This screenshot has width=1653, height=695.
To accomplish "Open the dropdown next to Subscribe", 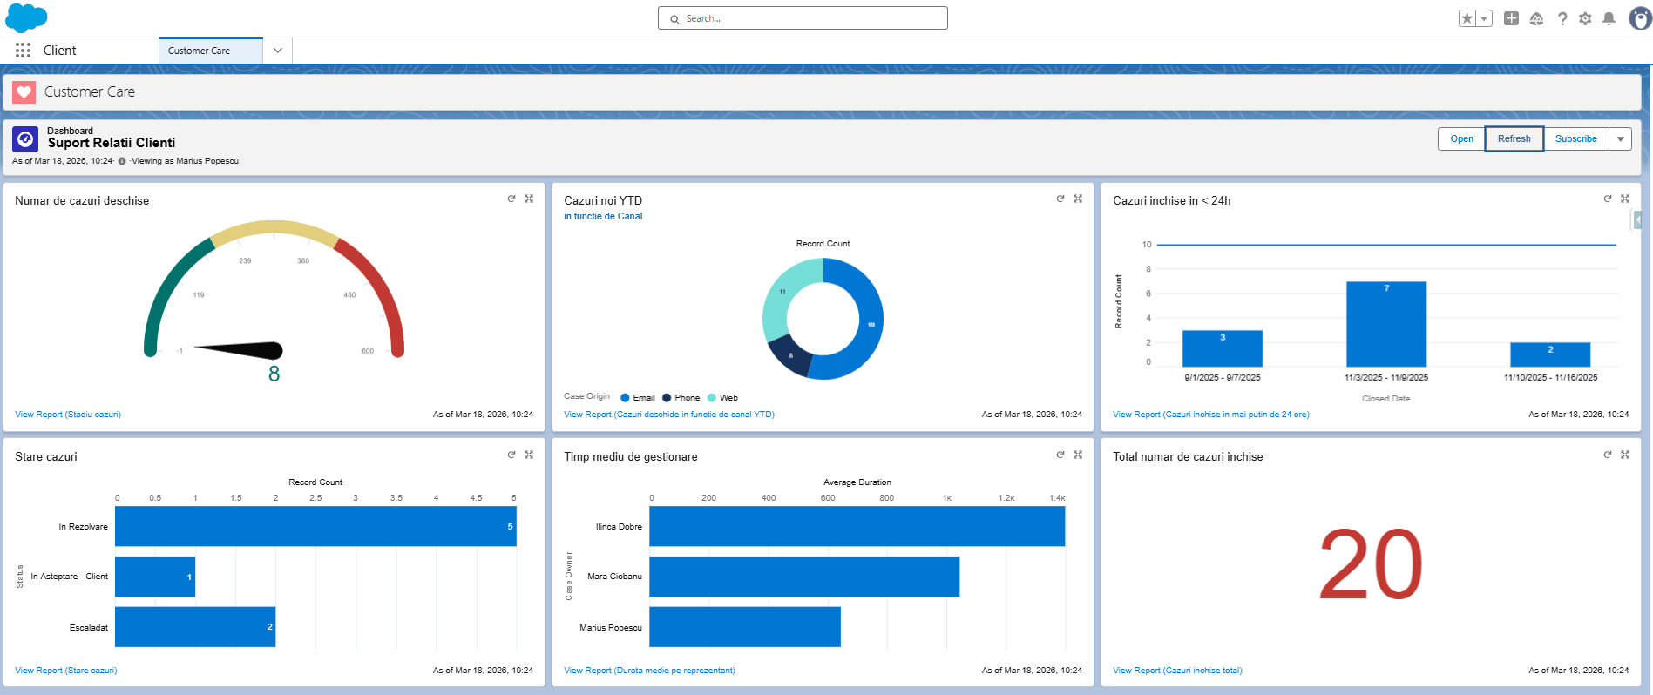I will pyautogui.click(x=1620, y=139).
